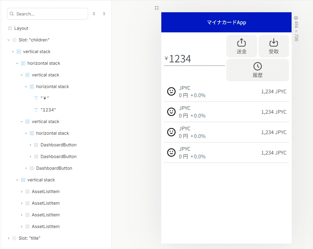Viewport: 313px width, 249px height.
Task: Click the expand-all arrows icon beside search
Action: (x=94, y=14)
